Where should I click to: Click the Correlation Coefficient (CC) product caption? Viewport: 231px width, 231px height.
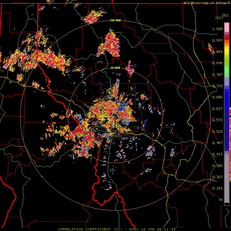[90, 229]
